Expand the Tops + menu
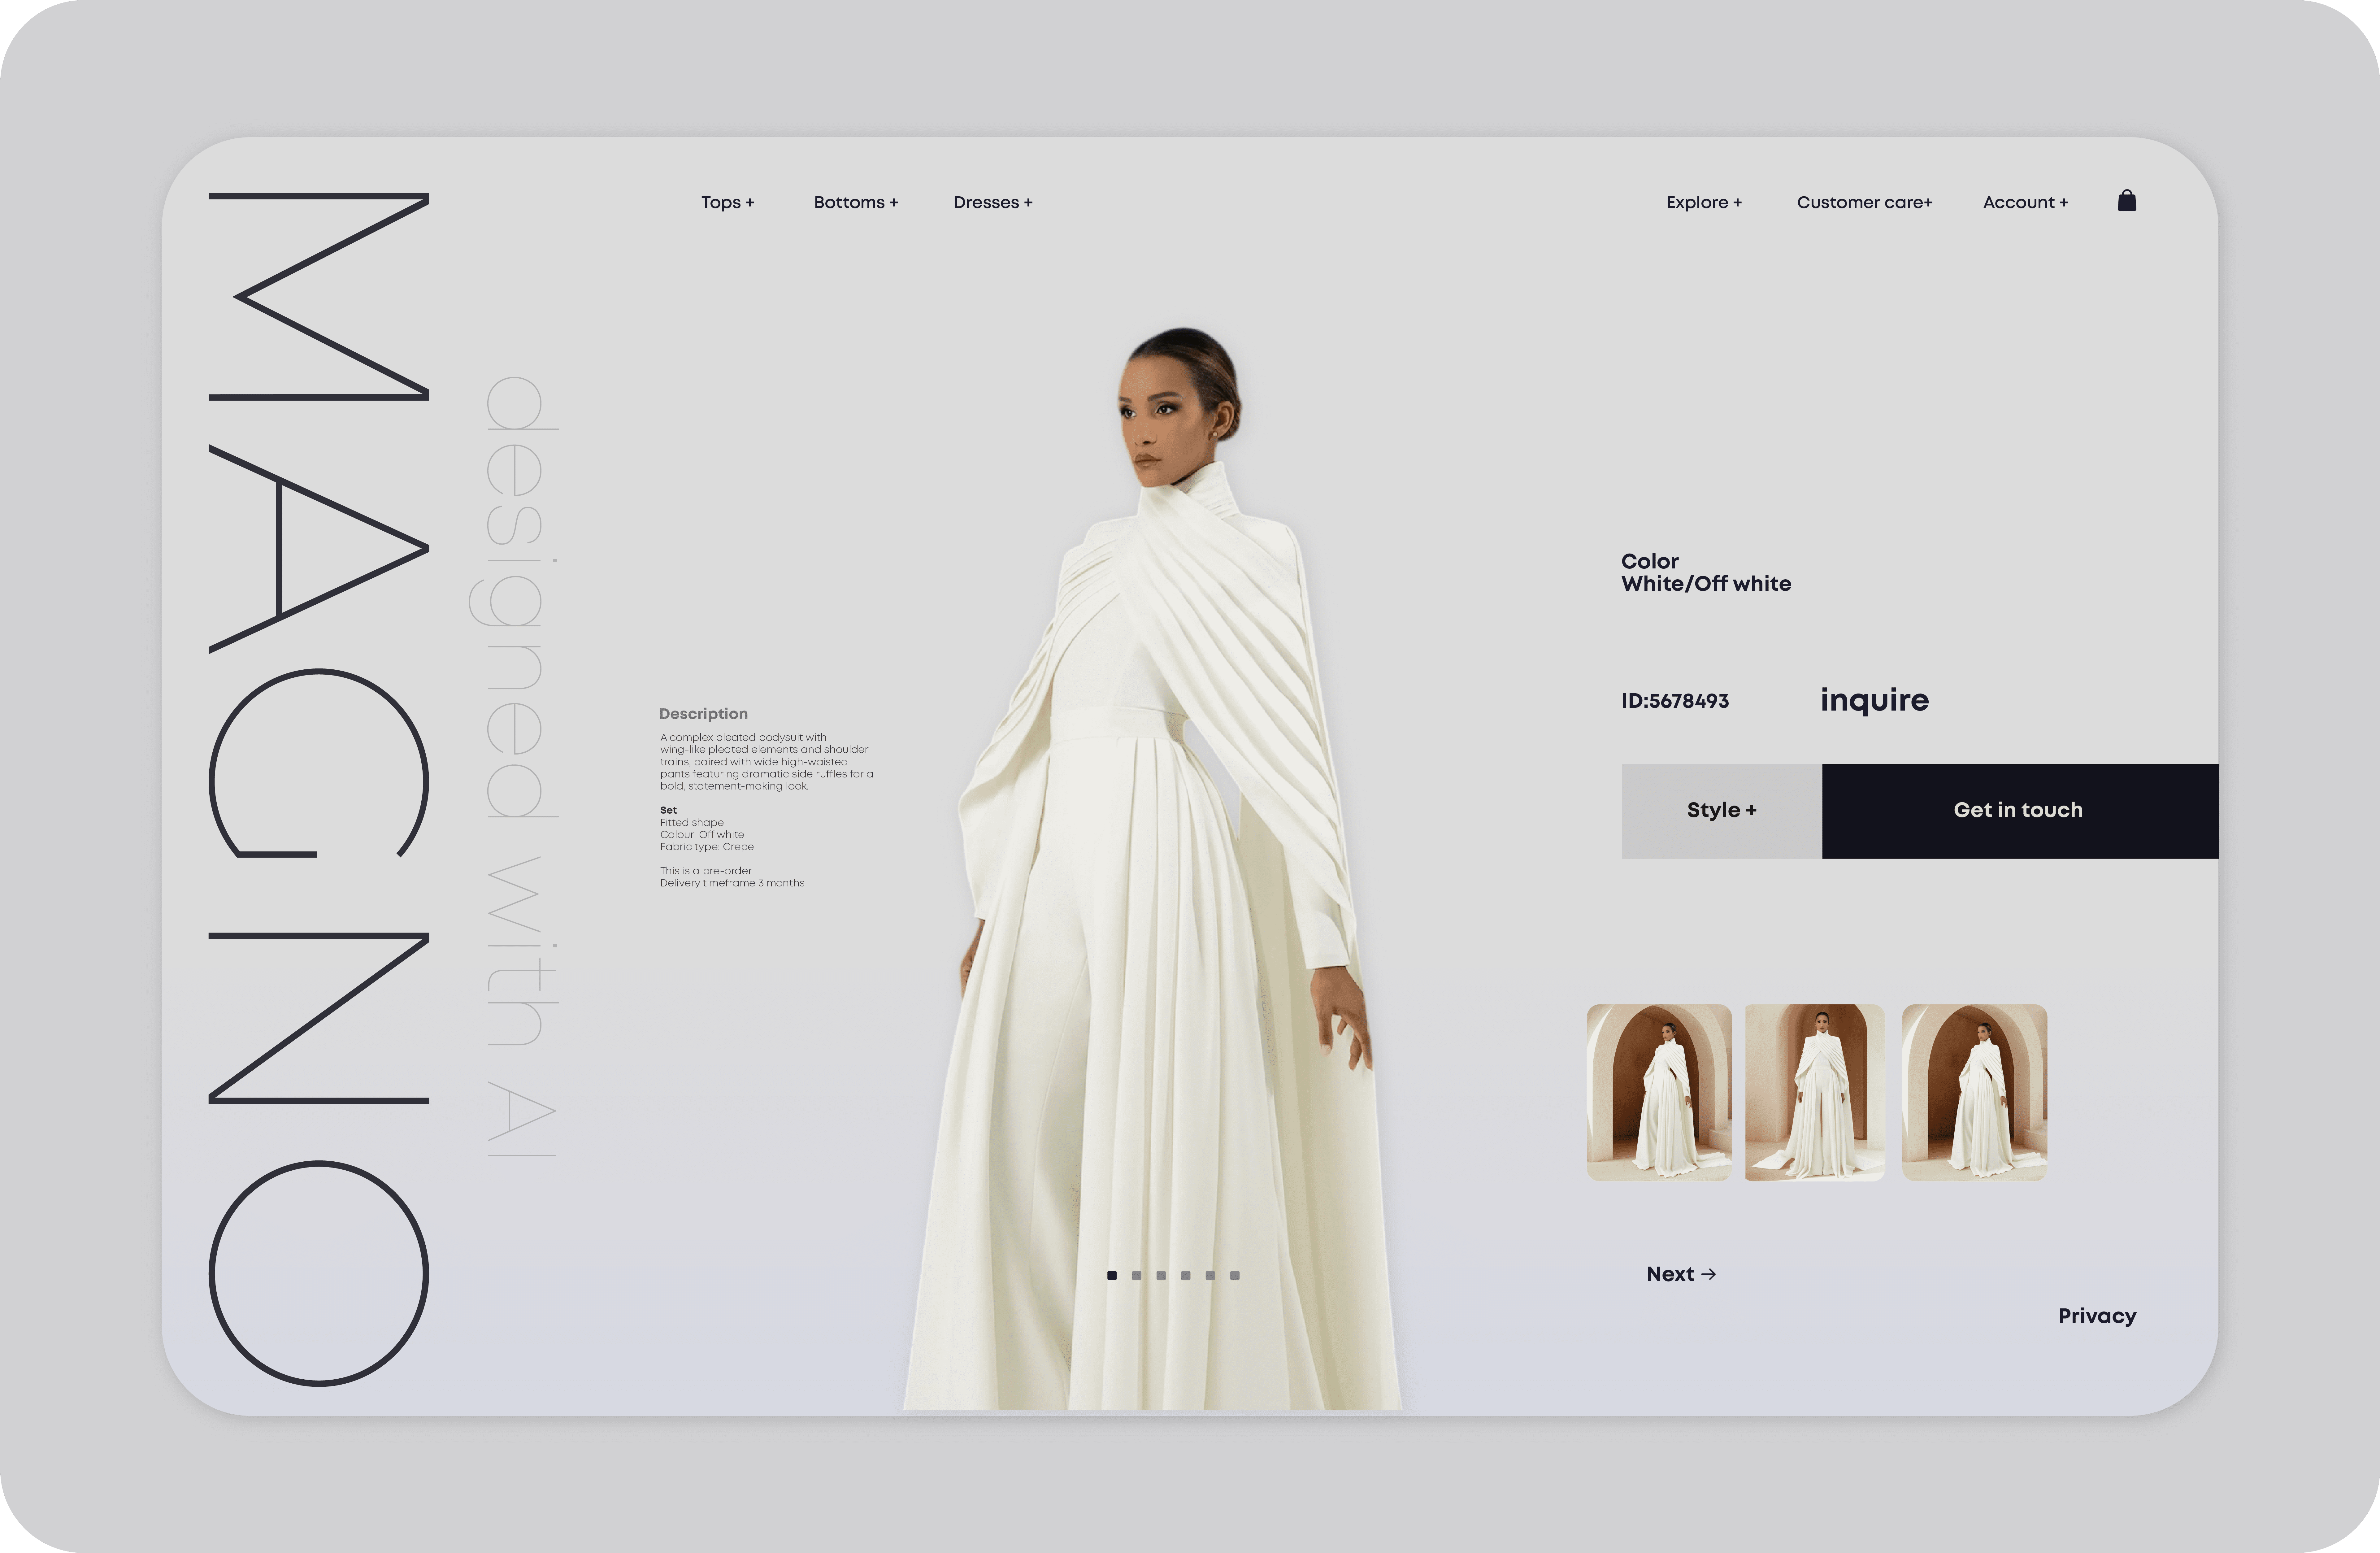Viewport: 2380px width, 1553px height. click(x=727, y=202)
